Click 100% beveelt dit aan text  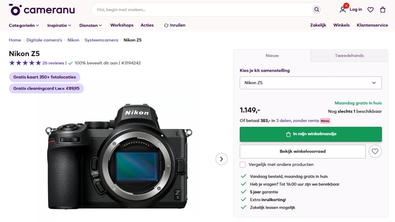coord(96,63)
